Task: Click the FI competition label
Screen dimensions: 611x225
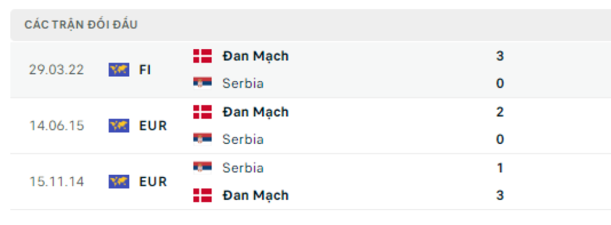Action: tap(145, 70)
